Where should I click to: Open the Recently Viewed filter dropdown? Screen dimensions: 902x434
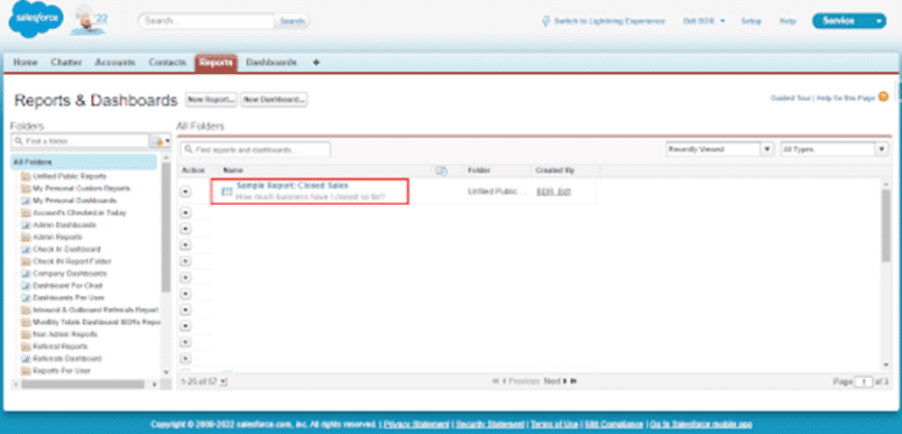pos(767,149)
